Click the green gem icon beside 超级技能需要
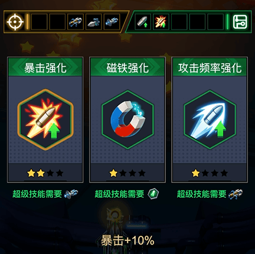255x254 pixels. point(153,194)
